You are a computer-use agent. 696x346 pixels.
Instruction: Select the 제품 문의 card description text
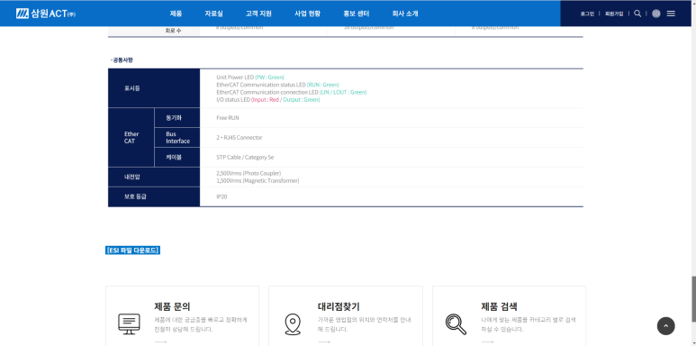coord(201,324)
